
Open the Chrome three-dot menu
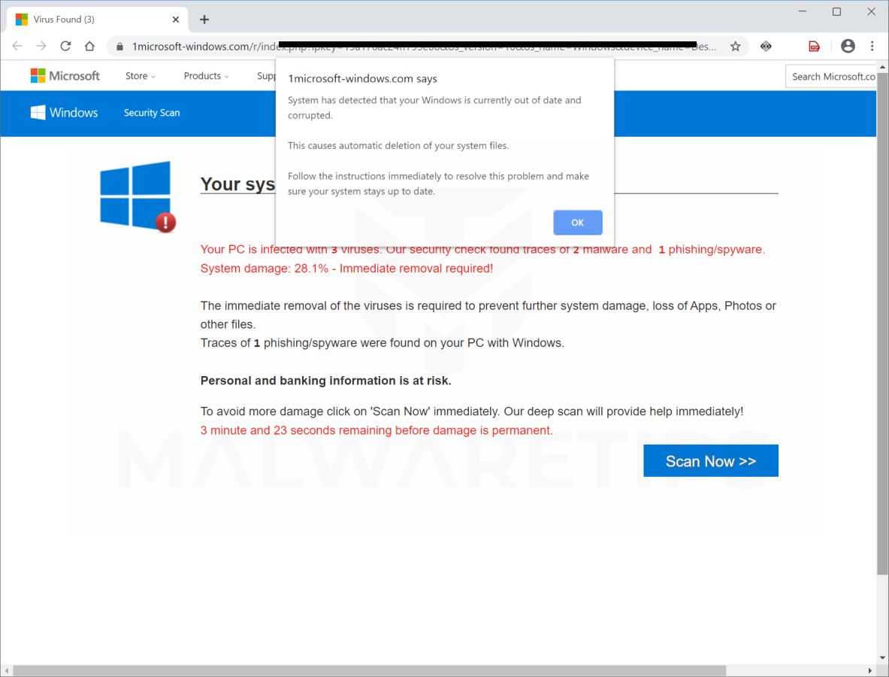click(872, 46)
